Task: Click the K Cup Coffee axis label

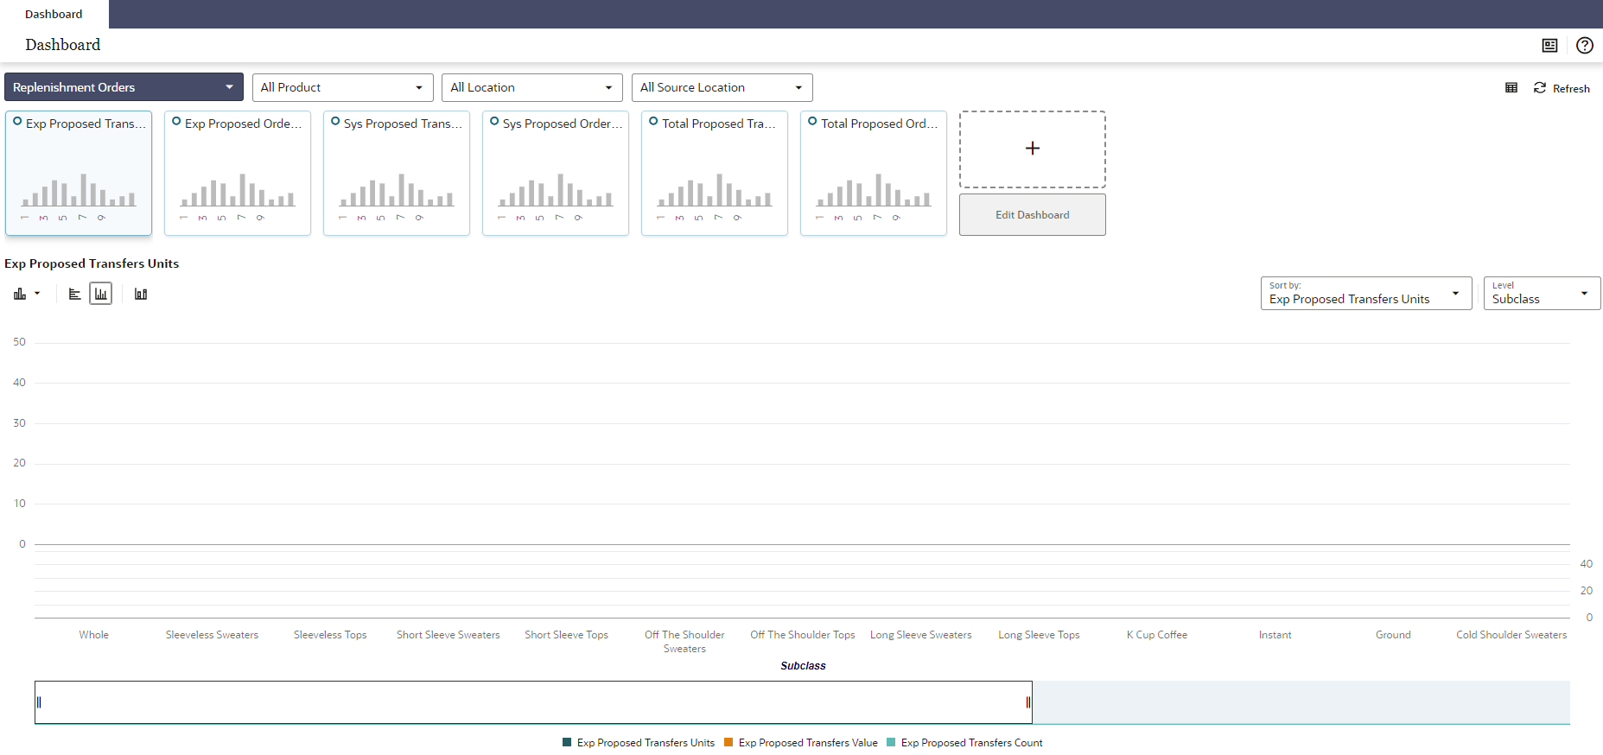Action: [x=1157, y=635]
